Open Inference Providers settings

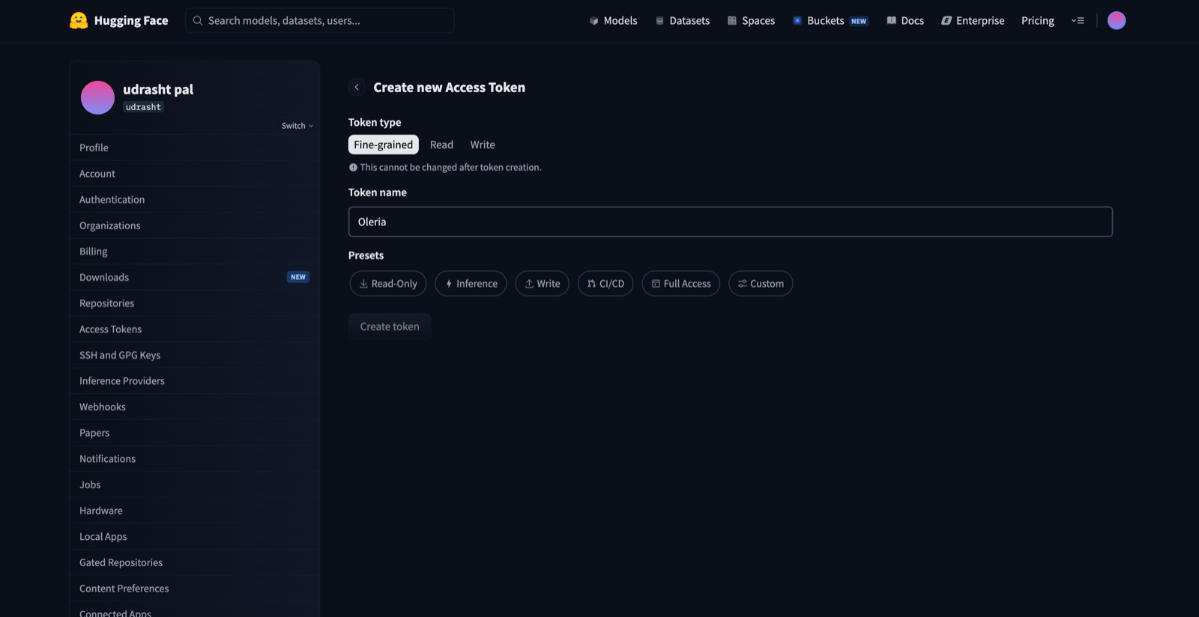pyautogui.click(x=194, y=380)
